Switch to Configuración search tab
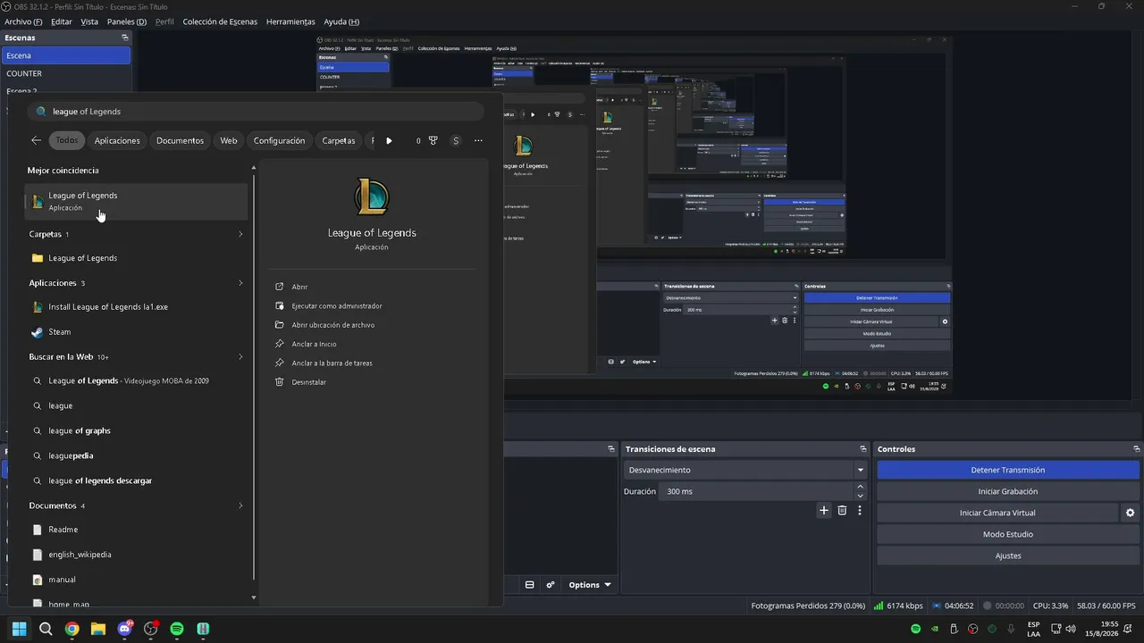This screenshot has height=643, width=1144. click(279, 140)
